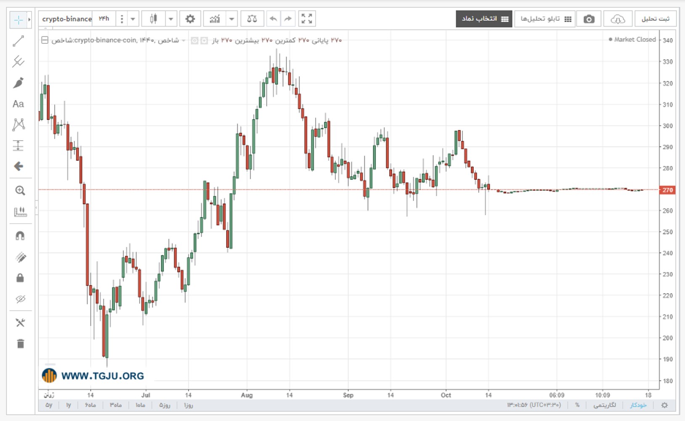Screen dimensions: 685x421
Task: Redo the last chart action
Action: 288,19
